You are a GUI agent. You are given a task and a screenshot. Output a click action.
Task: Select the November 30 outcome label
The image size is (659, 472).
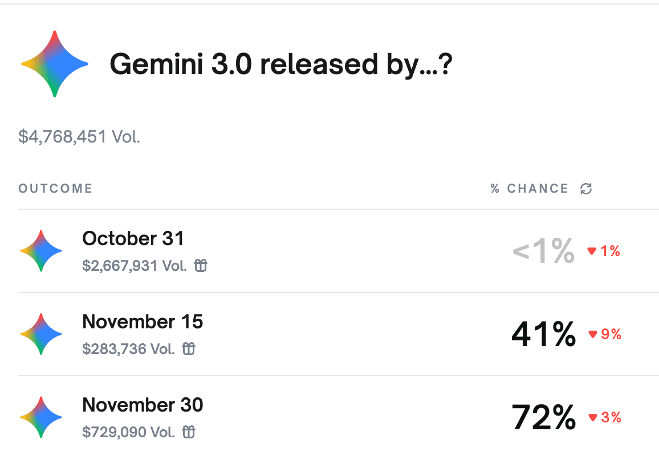pos(143,405)
